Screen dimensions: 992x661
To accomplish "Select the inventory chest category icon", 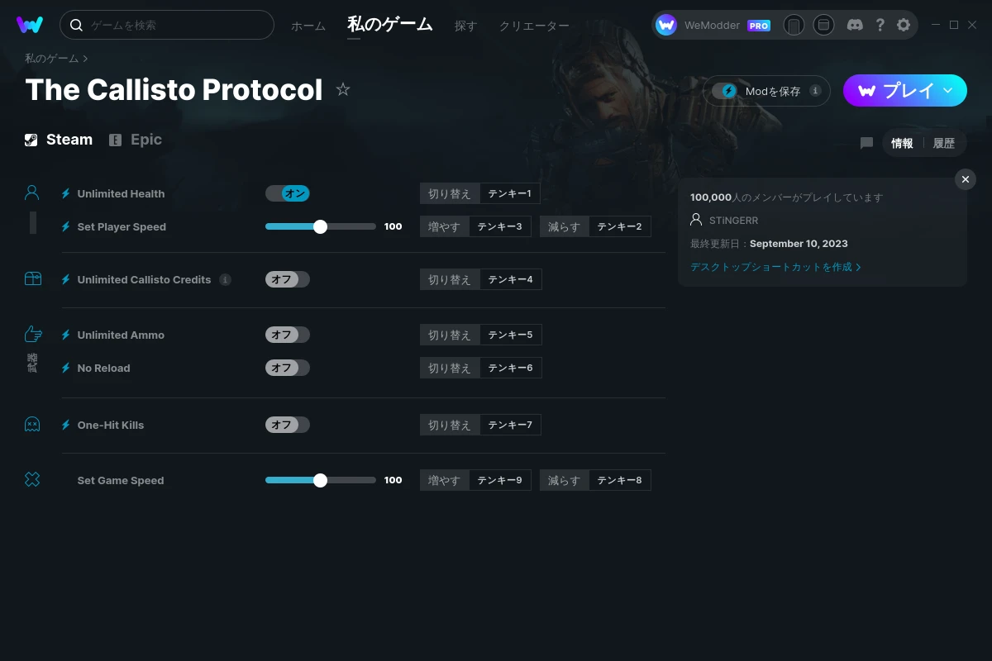I will (32, 279).
